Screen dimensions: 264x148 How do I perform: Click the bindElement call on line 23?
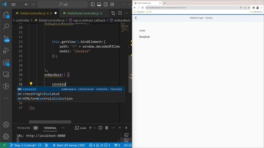point(91,42)
